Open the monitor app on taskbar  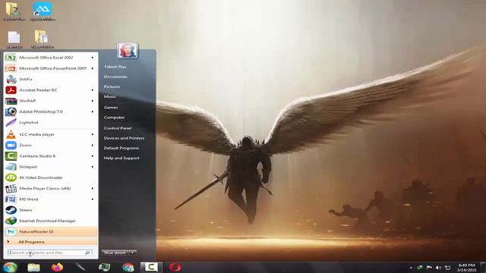104,267
